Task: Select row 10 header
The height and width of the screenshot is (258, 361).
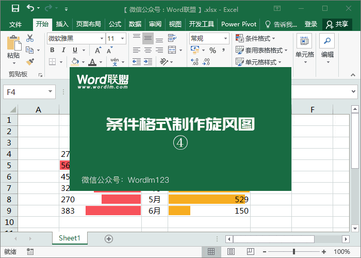Action: coord(9,222)
